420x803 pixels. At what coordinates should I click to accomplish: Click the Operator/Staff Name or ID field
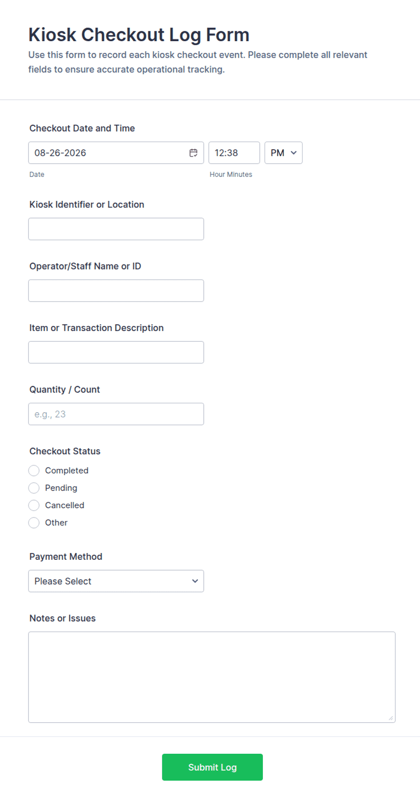(x=116, y=291)
